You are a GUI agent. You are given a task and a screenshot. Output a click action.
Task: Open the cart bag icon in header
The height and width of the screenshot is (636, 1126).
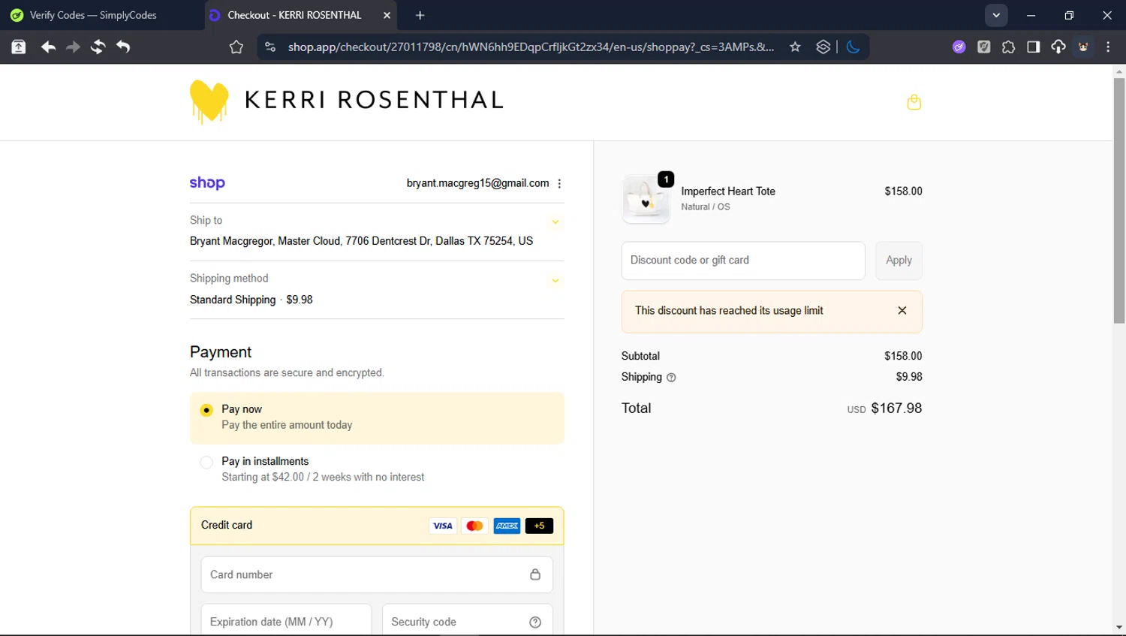[x=914, y=102]
